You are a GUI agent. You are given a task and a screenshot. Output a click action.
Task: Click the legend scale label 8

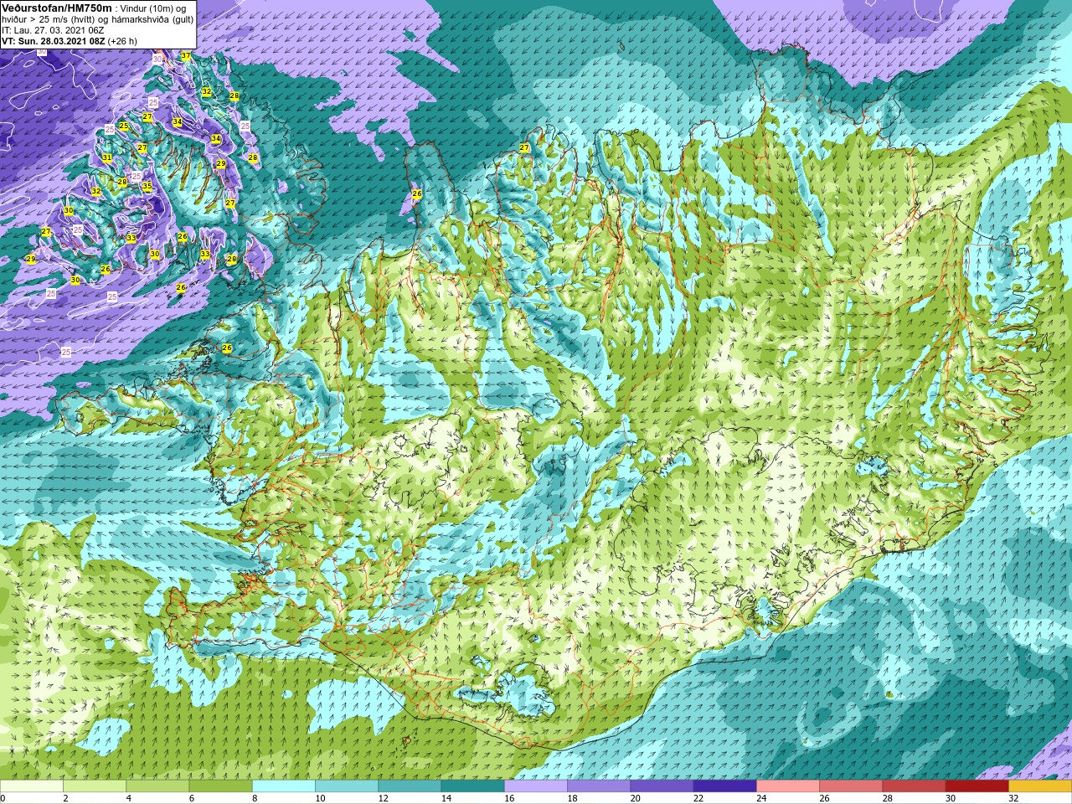click(253, 798)
